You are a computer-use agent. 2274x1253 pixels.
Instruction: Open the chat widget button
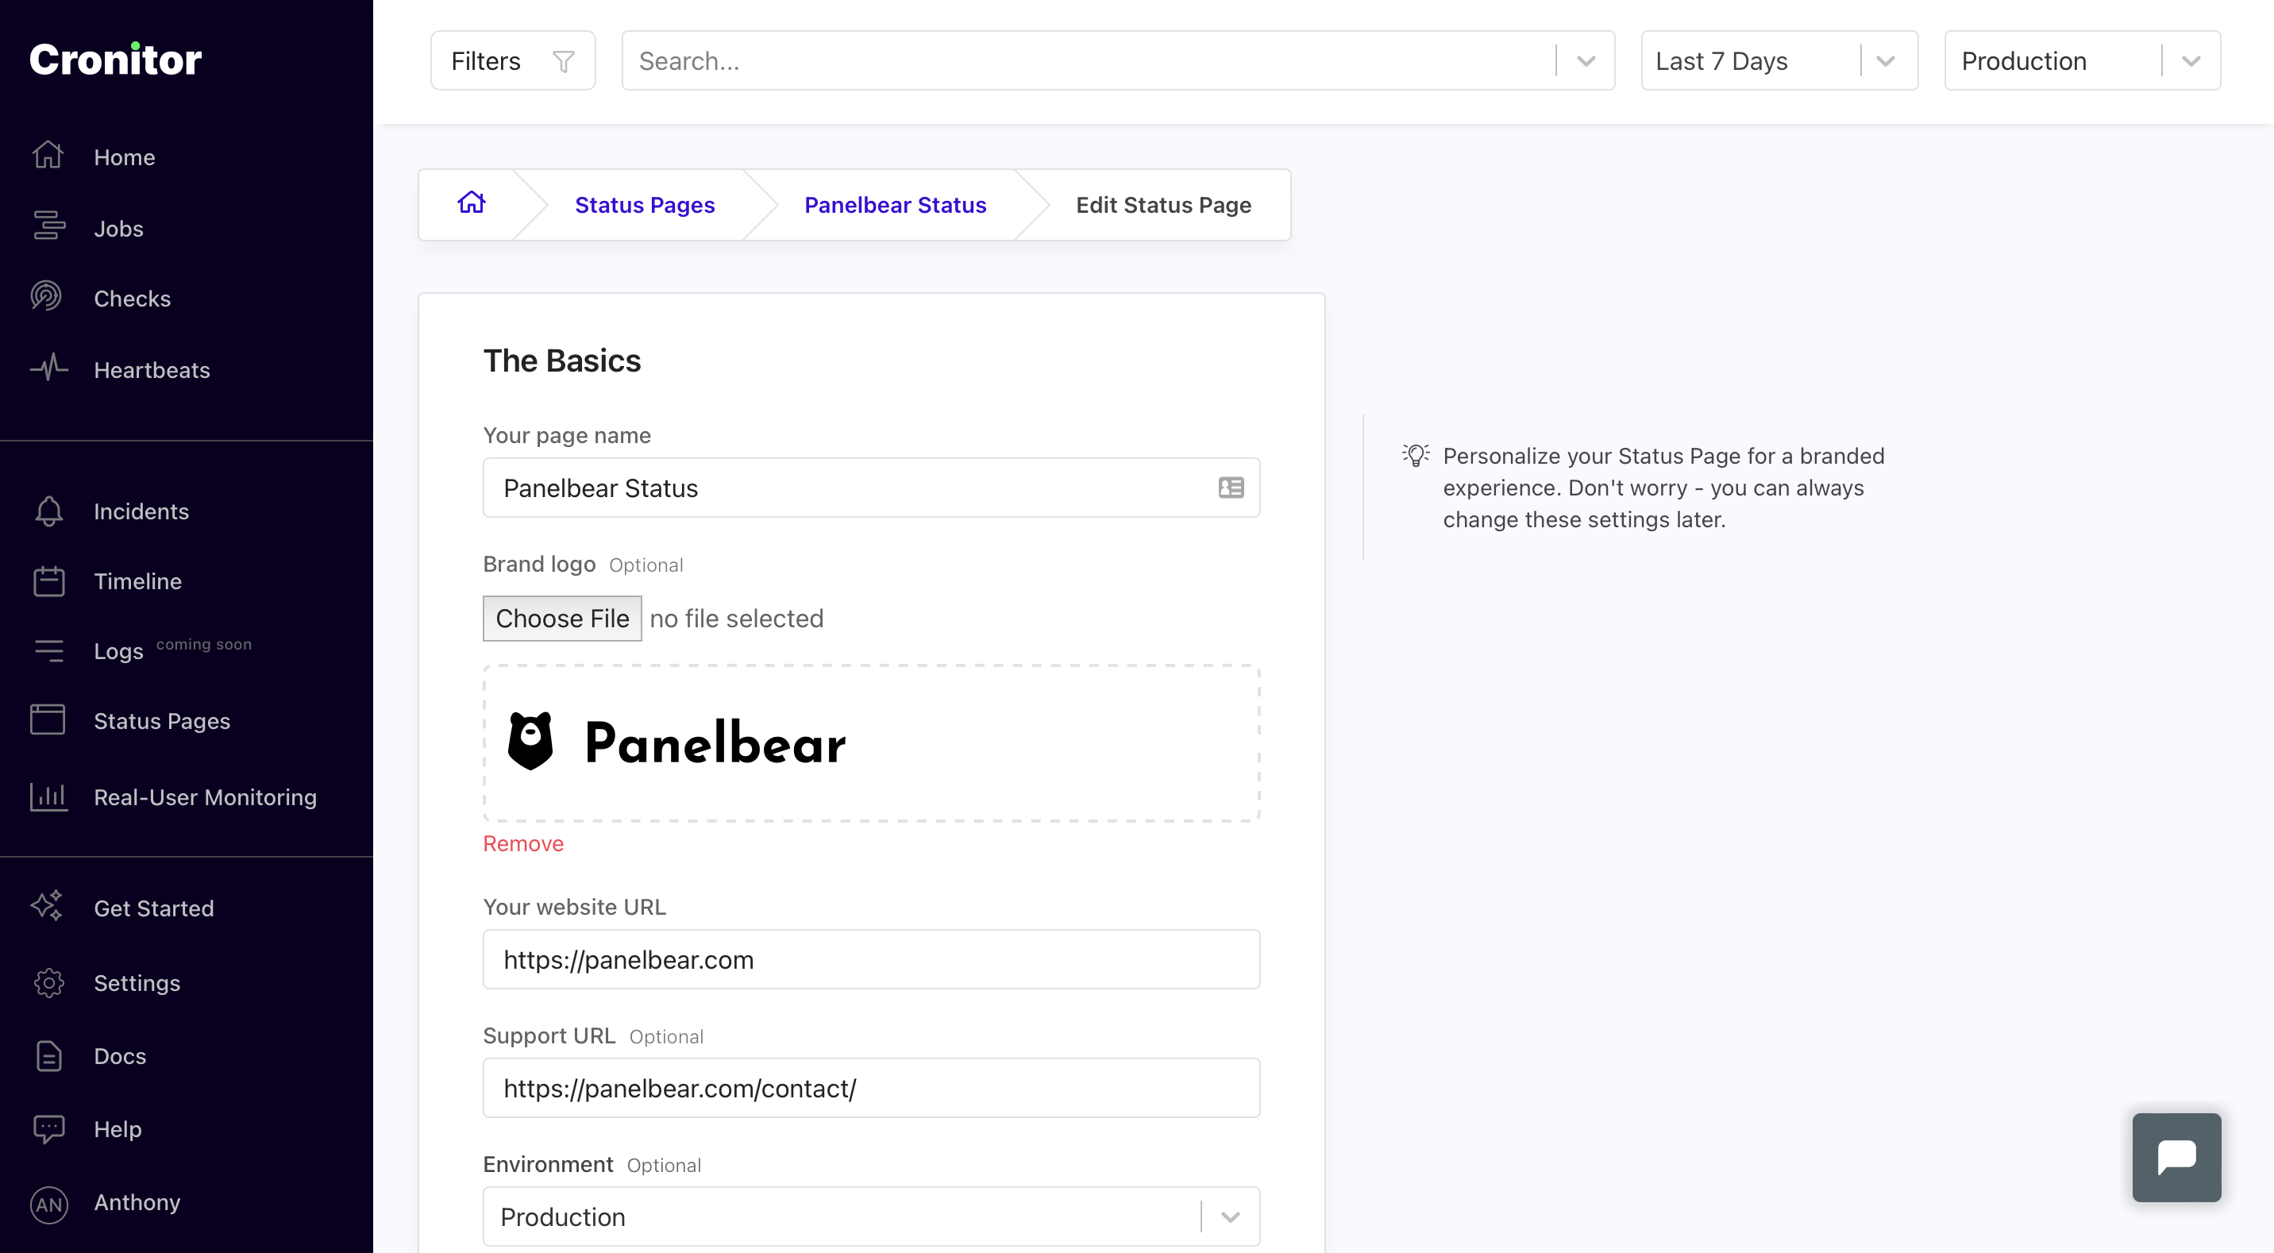2176,1157
